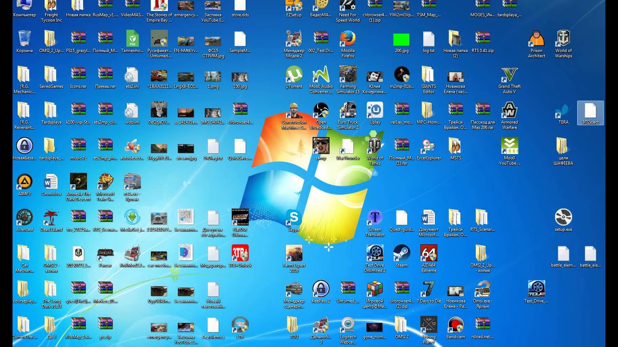The height and width of the screenshot is (347, 618).
Task: Launch Open Broadcaster Software icon
Action: point(321,116)
